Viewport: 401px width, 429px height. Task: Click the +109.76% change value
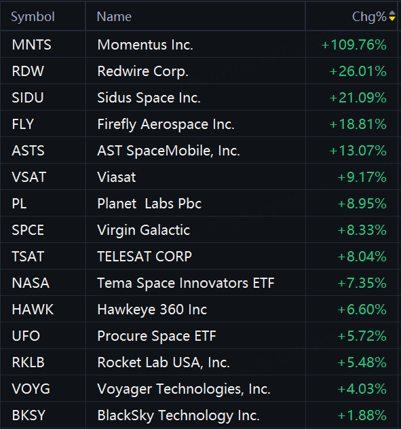tap(354, 45)
